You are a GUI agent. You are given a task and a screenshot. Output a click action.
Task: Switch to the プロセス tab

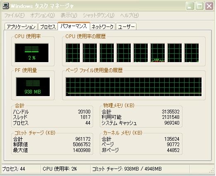(48, 27)
